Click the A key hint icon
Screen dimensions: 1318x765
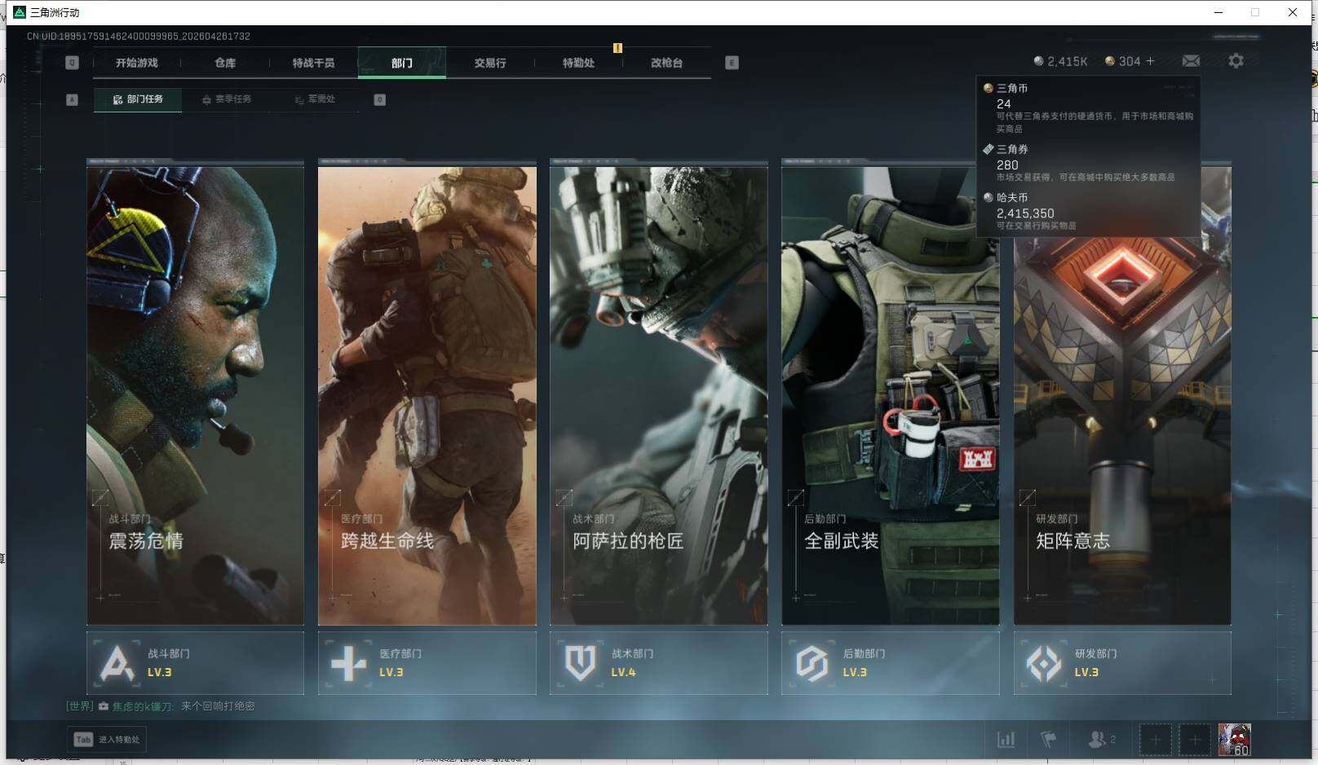(x=72, y=99)
